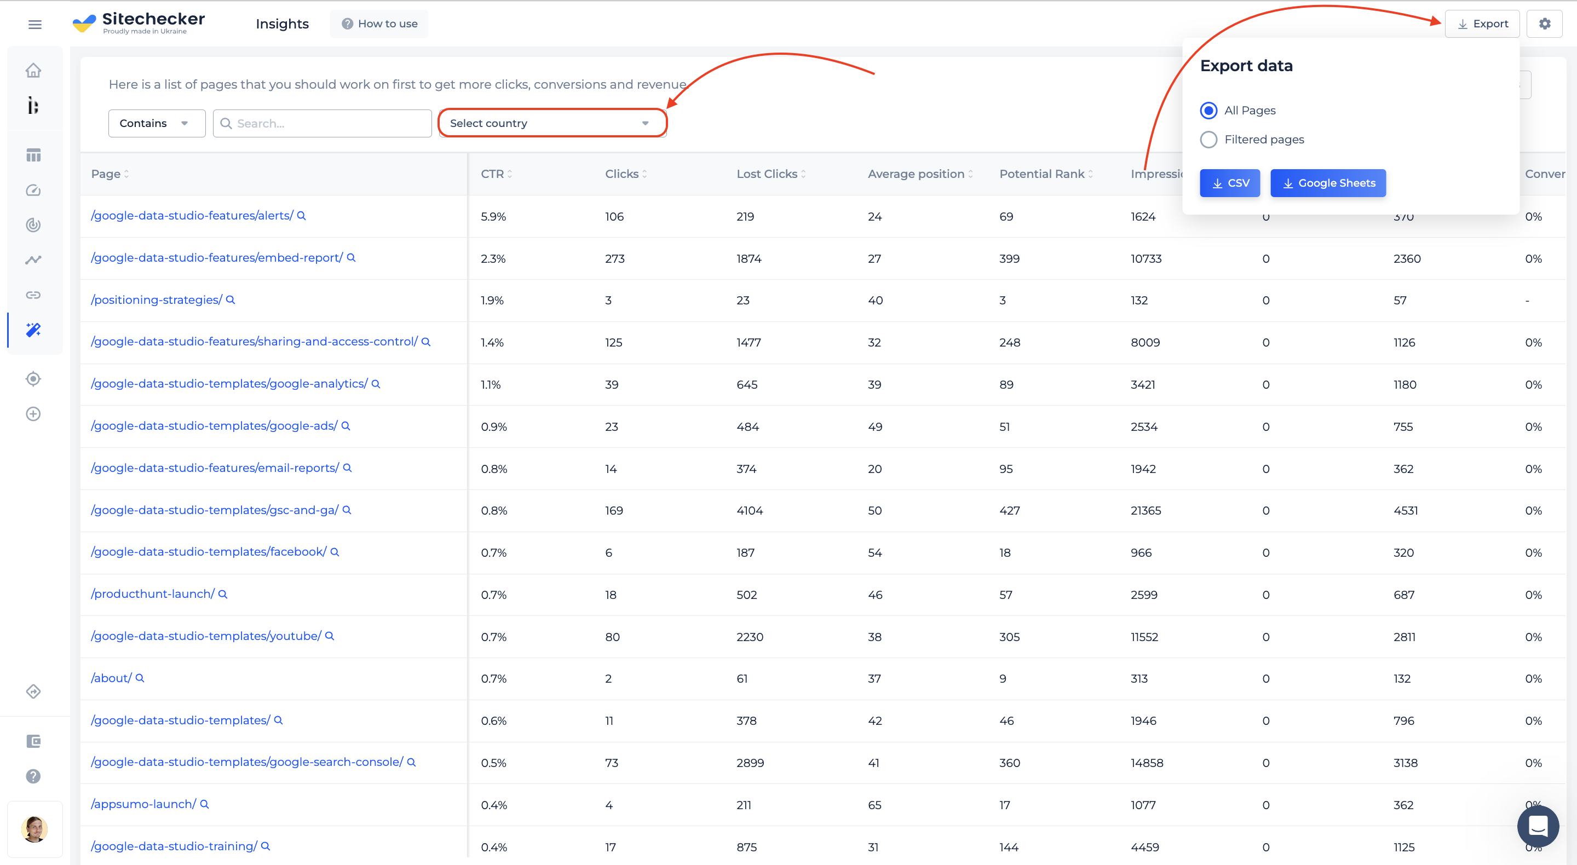Open the /google-data-studio-features/email-reports/ link
The image size is (1577, 865).
tap(215, 468)
